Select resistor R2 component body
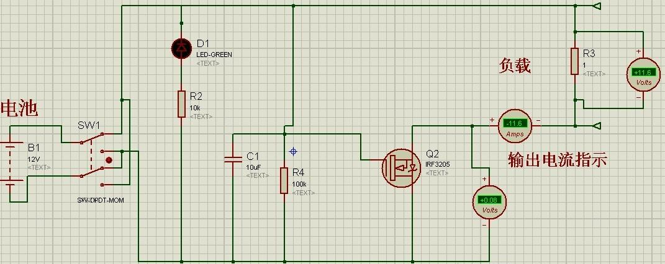This screenshot has height=264, width=665. click(181, 103)
